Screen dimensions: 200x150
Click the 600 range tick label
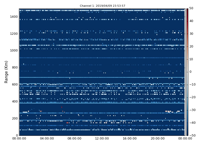pyautogui.click(x=15, y=84)
